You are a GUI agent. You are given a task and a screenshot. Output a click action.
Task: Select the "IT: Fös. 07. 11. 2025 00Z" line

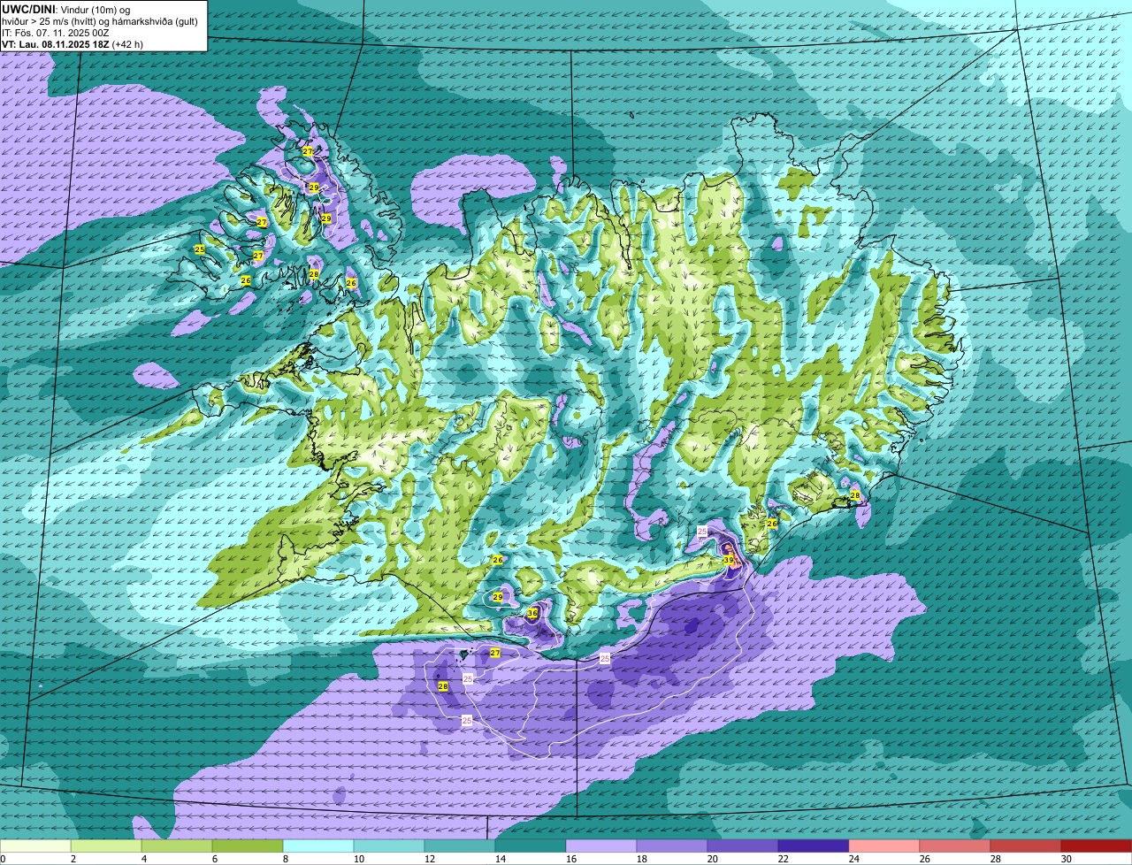click(55, 33)
